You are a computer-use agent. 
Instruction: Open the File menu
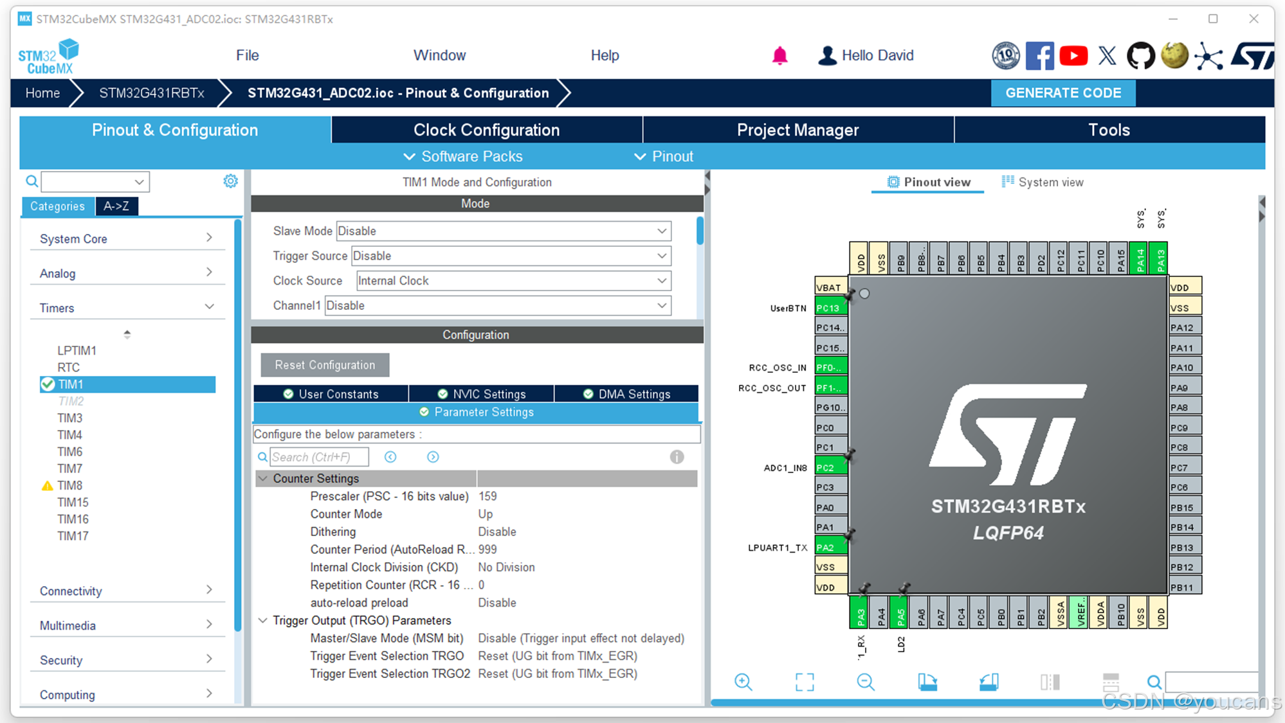pos(247,55)
